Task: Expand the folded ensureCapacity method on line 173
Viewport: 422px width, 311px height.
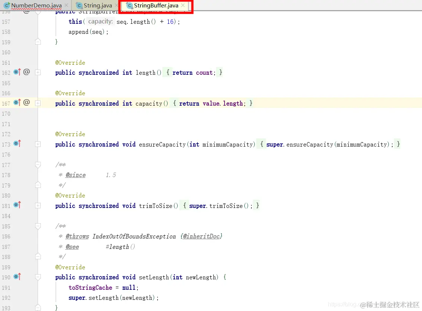Action: pos(38,144)
